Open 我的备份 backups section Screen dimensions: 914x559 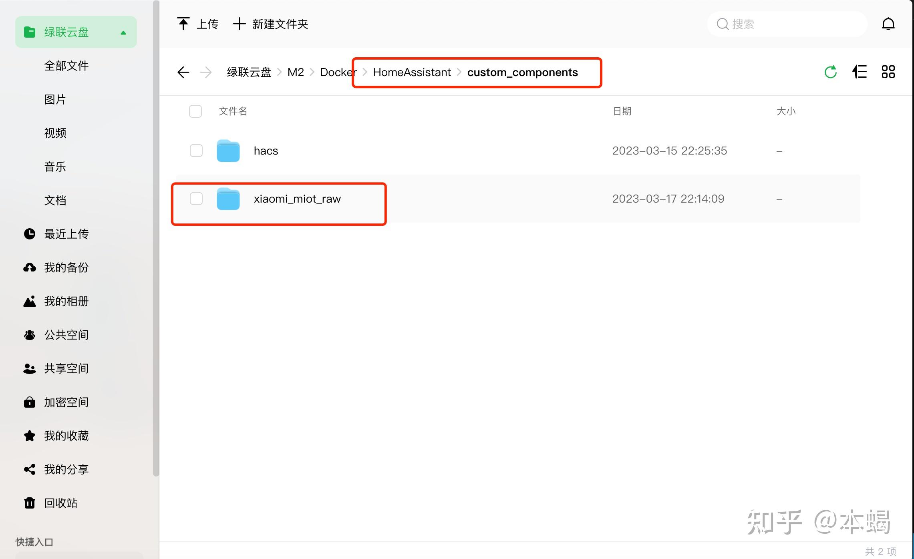[x=66, y=267]
